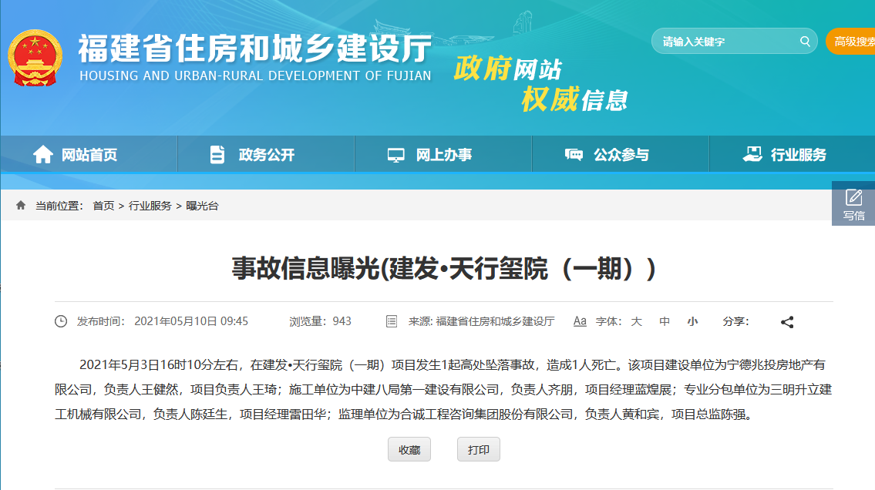Click the clock icon by 发布时间
875x490 pixels.
(x=61, y=321)
